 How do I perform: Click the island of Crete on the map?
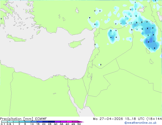click(x=16, y=38)
